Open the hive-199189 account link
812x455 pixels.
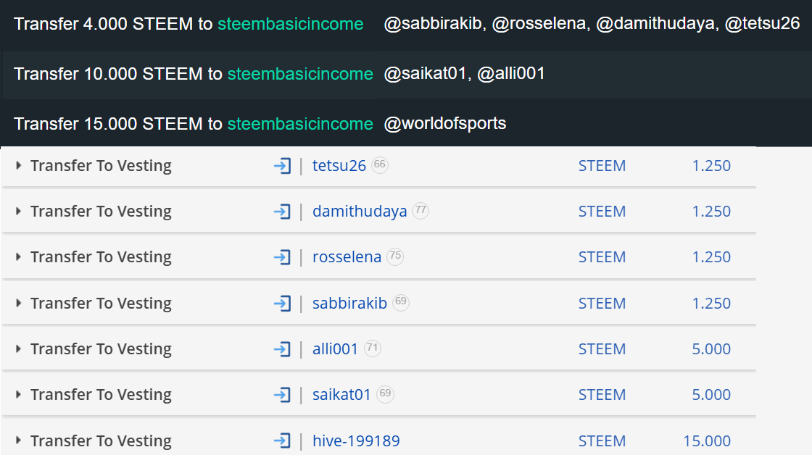[x=356, y=441]
